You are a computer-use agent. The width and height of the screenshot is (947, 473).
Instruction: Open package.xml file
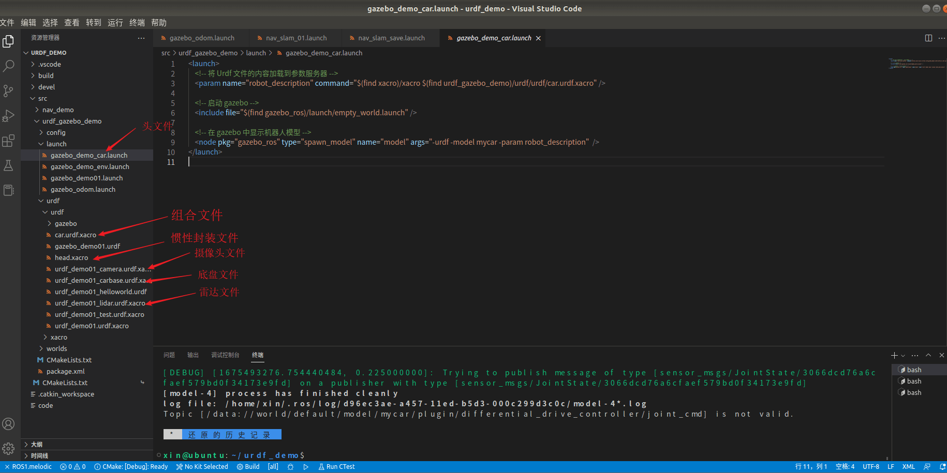87,371
